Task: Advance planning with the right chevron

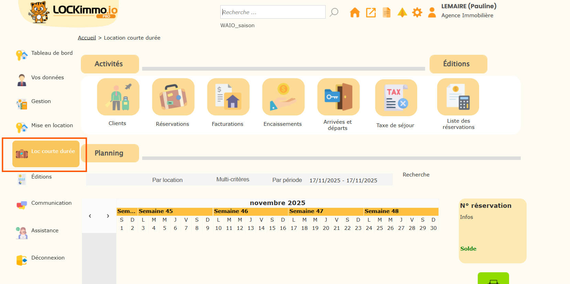Action: [108, 216]
